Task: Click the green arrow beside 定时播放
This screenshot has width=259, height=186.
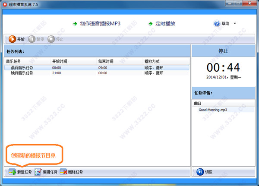Action: [151, 24]
